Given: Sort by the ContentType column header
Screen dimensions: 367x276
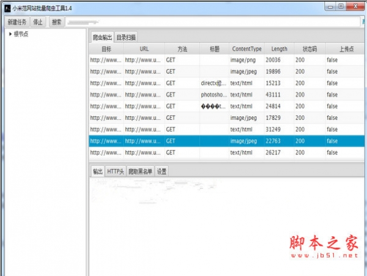Looking at the screenshot, I should 247,48.
